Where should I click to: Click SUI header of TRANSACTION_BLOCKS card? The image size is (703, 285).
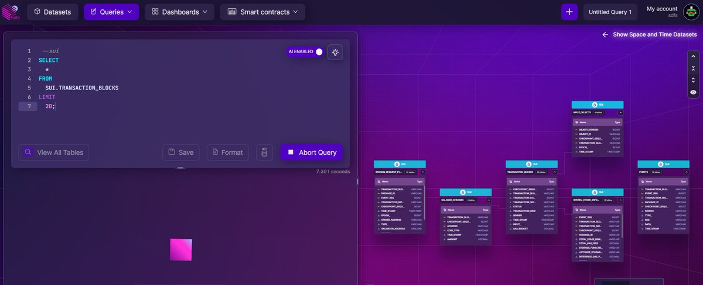tap(531, 164)
